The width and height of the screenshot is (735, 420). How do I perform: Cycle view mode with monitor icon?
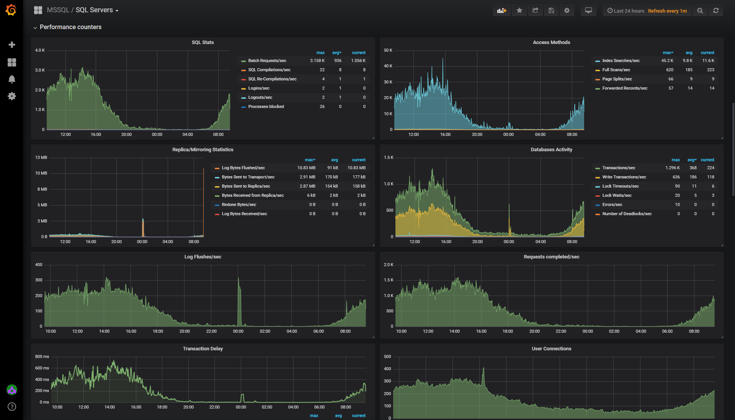588,11
